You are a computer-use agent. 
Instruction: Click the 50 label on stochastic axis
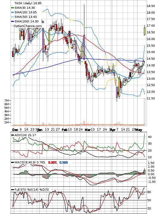pos(149,200)
